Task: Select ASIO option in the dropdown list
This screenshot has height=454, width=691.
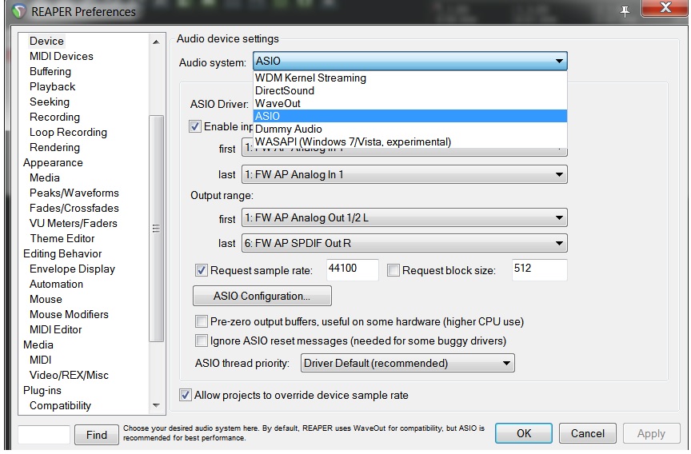Action: 410,116
